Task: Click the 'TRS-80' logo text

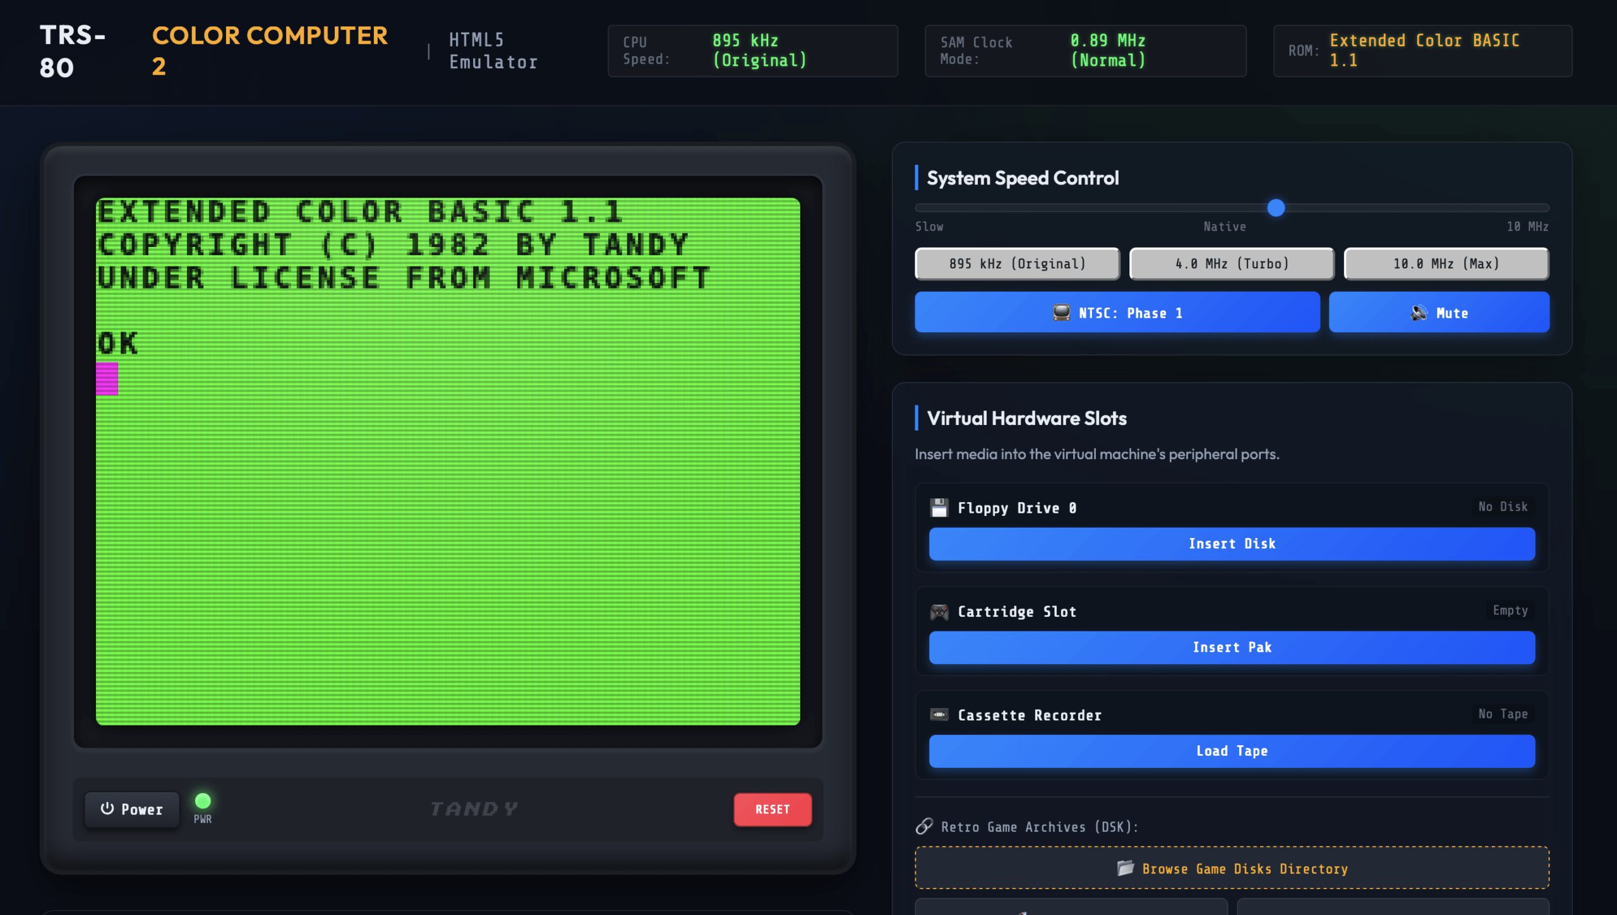Action: [72, 51]
